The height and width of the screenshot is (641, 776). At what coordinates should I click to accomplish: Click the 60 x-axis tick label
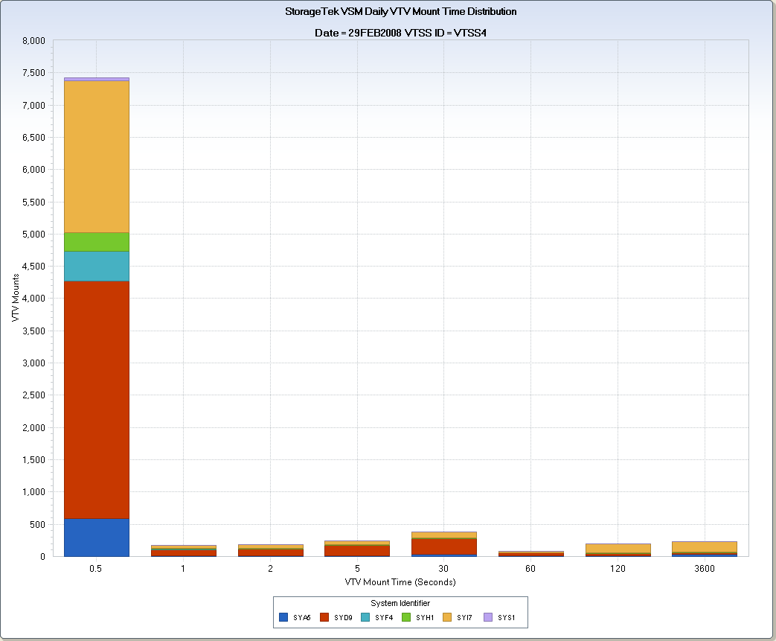tap(530, 569)
